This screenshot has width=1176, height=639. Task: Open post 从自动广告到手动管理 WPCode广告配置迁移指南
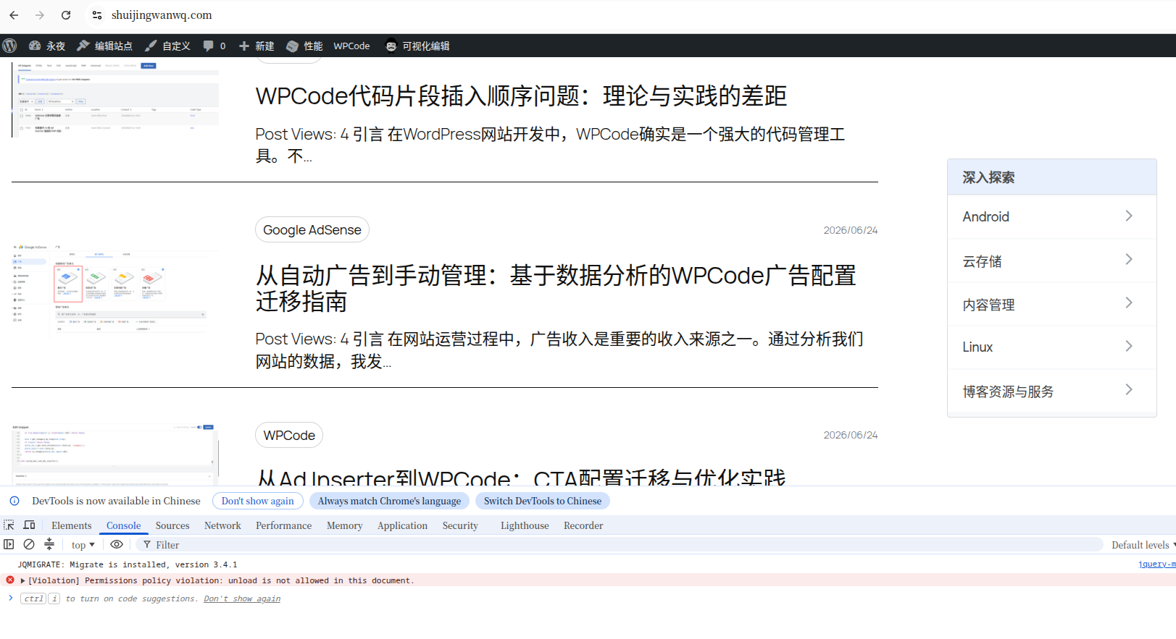[556, 288]
